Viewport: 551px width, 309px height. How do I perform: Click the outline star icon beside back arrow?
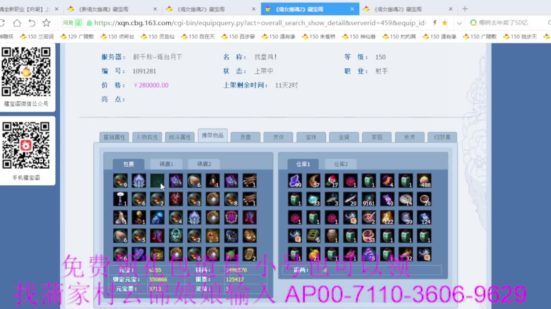(x=46, y=23)
